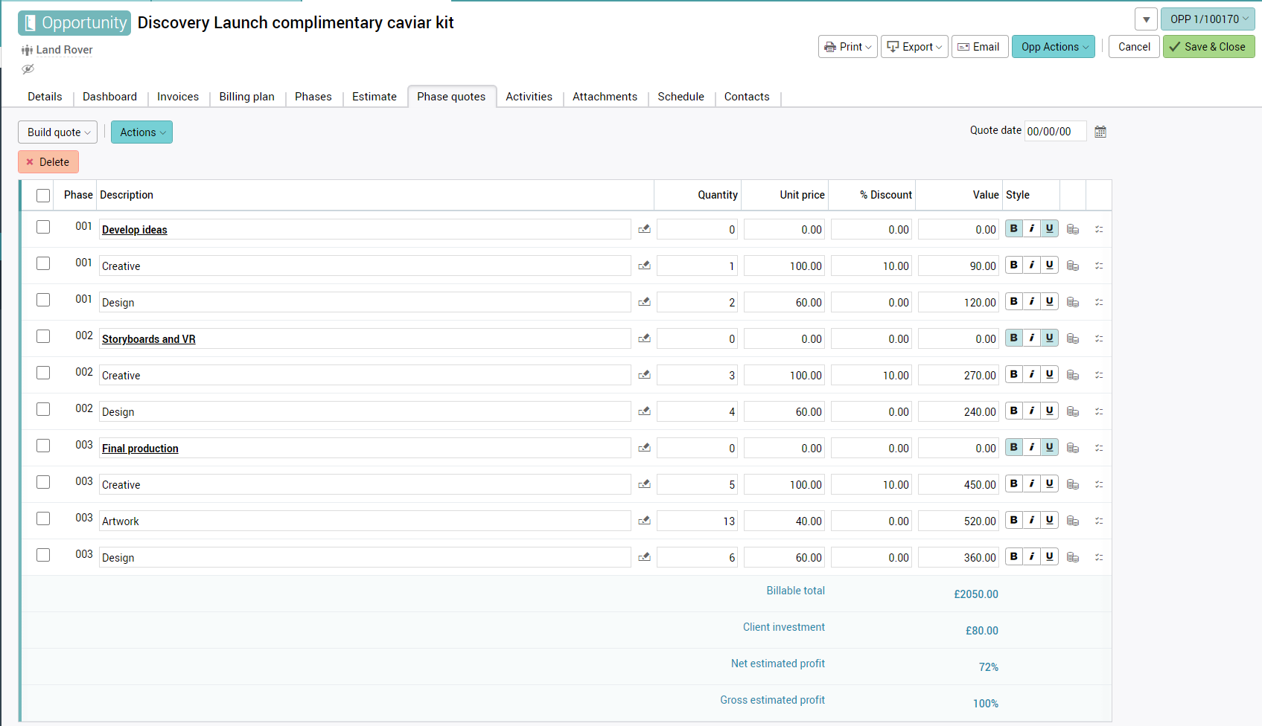Click the hidden-eye icon below Land Rover
1262x726 pixels.
(28, 69)
